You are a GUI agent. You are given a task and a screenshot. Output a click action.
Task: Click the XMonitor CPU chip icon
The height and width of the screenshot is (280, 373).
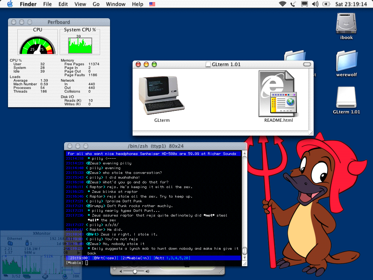point(6,276)
